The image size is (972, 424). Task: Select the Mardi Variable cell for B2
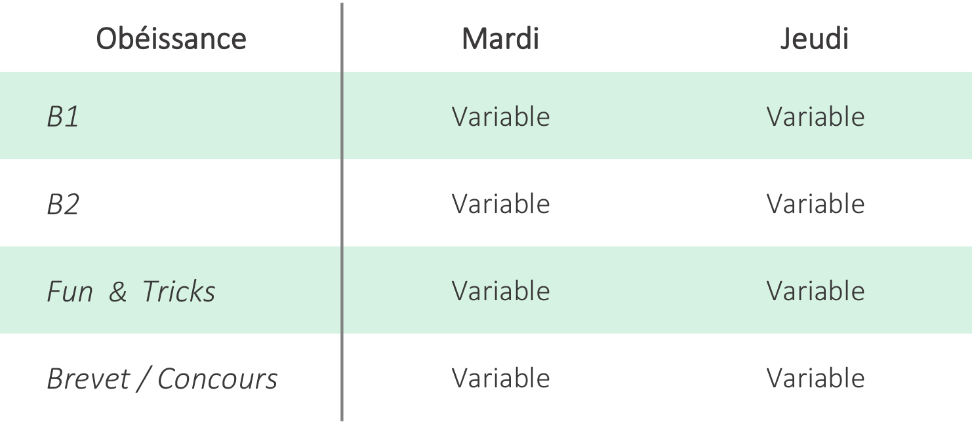pyautogui.click(x=501, y=204)
